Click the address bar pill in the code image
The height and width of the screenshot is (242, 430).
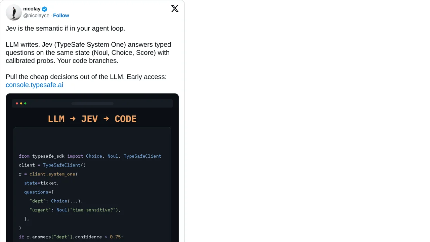click(92, 104)
